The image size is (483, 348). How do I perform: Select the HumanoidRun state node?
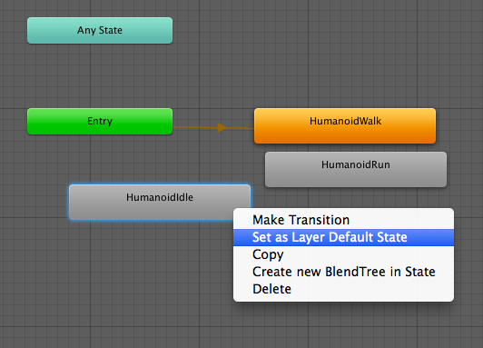click(x=356, y=169)
